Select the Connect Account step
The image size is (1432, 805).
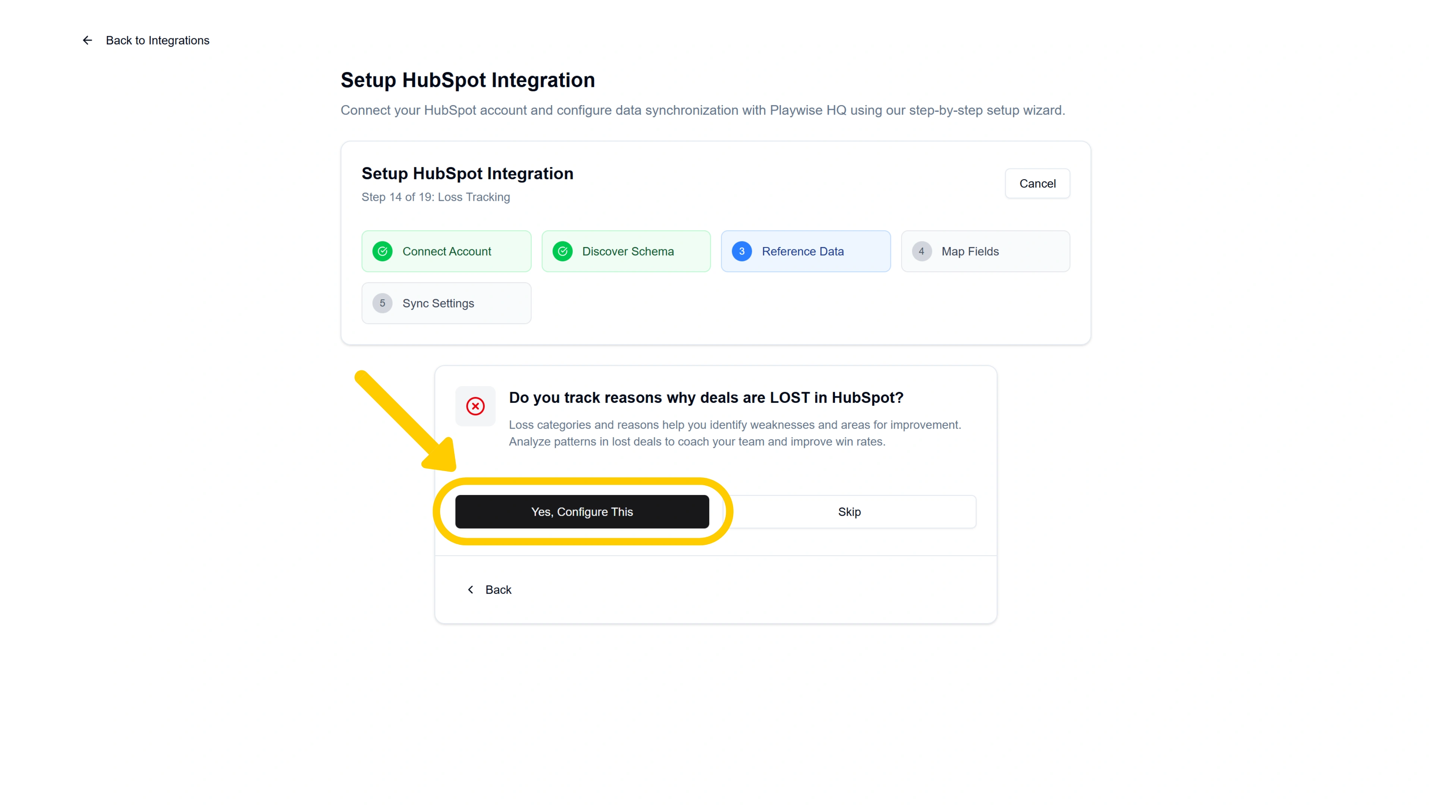pyautogui.click(x=446, y=251)
